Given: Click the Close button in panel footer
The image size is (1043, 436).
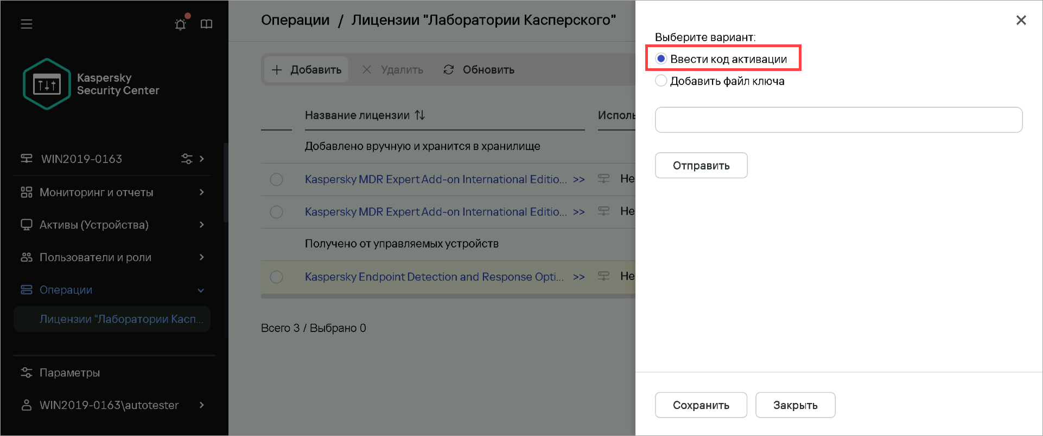Looking at the screenshot, I should point(795,405).
